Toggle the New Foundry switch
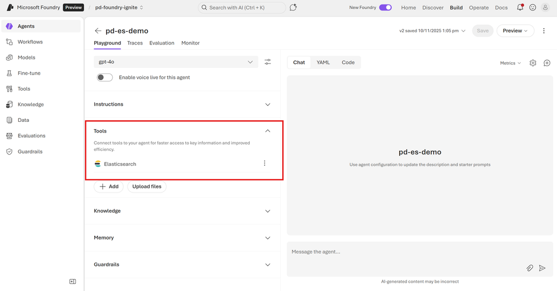557x291 pixels. 385,7
